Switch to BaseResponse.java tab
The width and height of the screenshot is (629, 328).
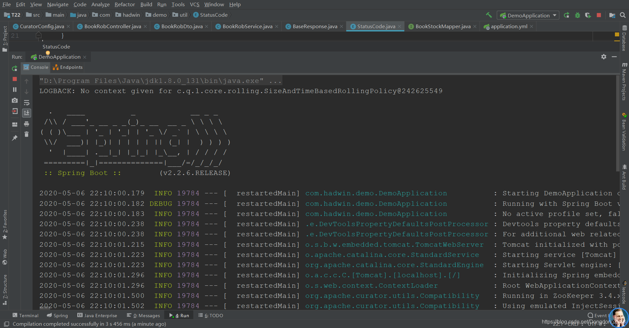(x=314, y=27)
